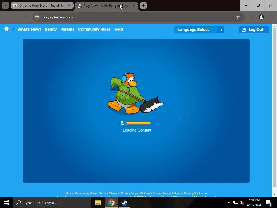Open the Home footer link

(x=70, y=193)
